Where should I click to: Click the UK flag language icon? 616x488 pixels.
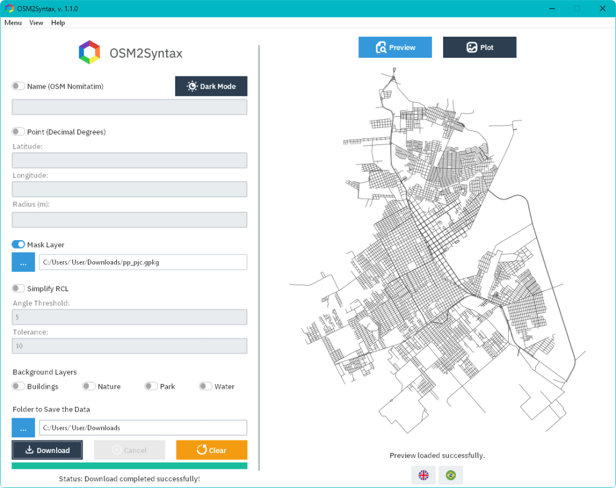(423, 475)
